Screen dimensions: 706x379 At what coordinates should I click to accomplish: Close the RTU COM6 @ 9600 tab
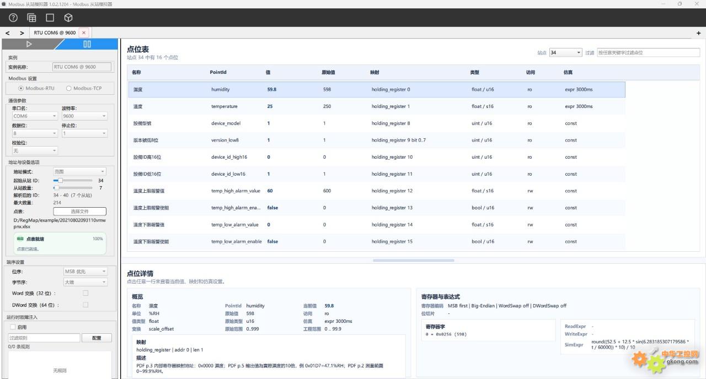[84, 33]
